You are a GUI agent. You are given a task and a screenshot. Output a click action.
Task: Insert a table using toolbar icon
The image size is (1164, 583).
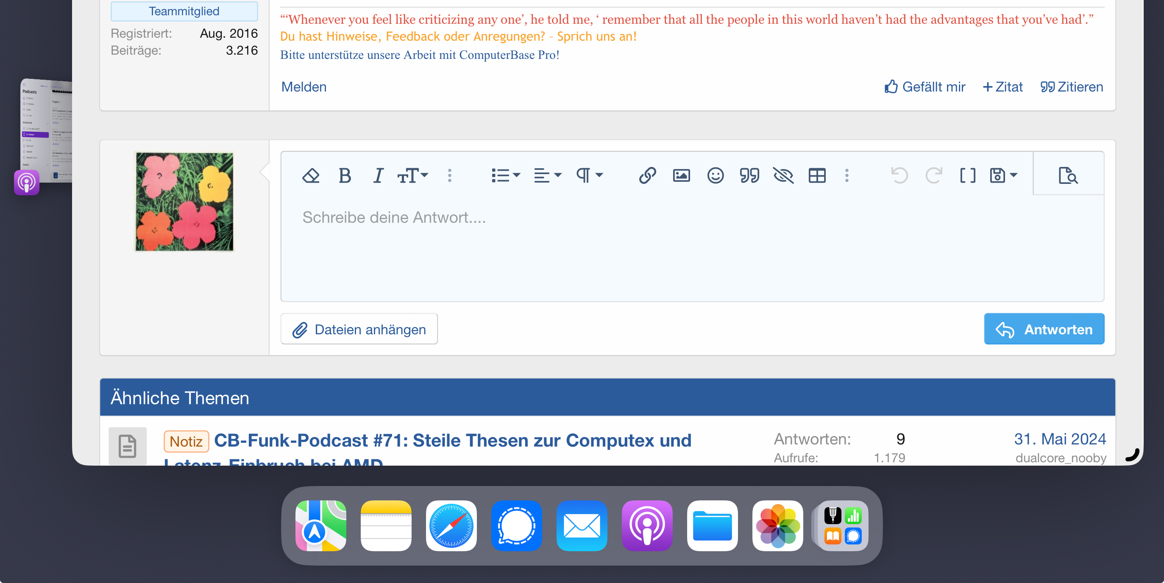click(x=816, y=175)
